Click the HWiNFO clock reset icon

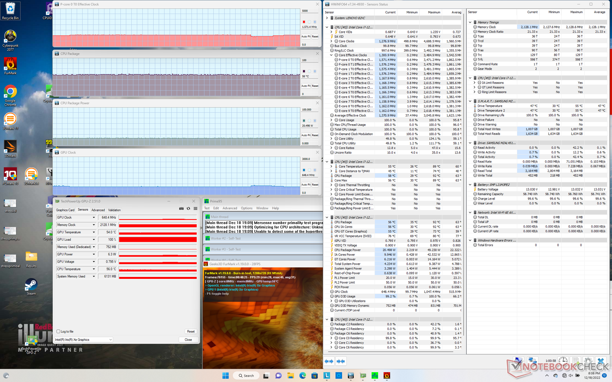click(x=563, y=361)
